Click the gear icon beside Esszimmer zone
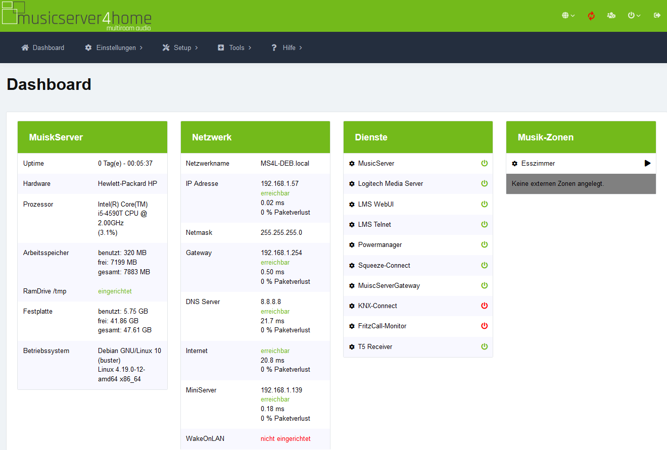The width and height of the screenshot is (667, 450). [514, 164]
